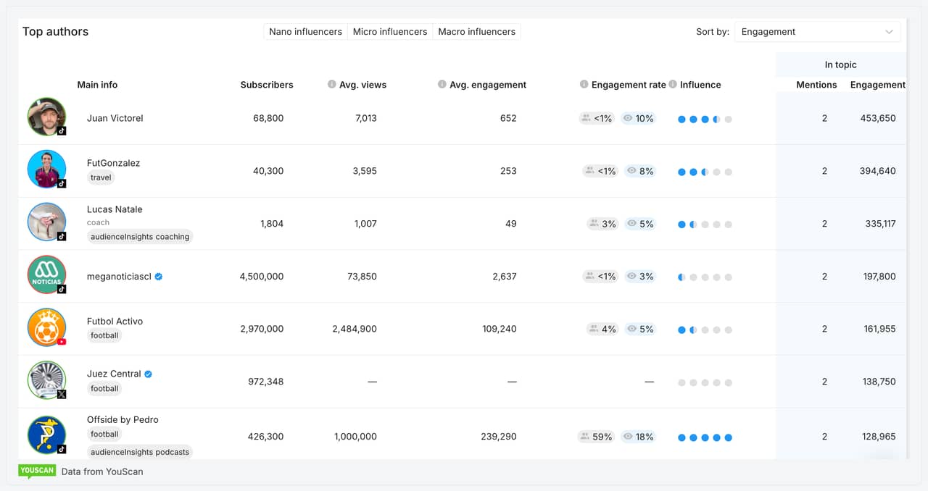Open Futbol Activo's soccer ball avatar
This screenshot has width=928, height=491.
click(47, 328)
